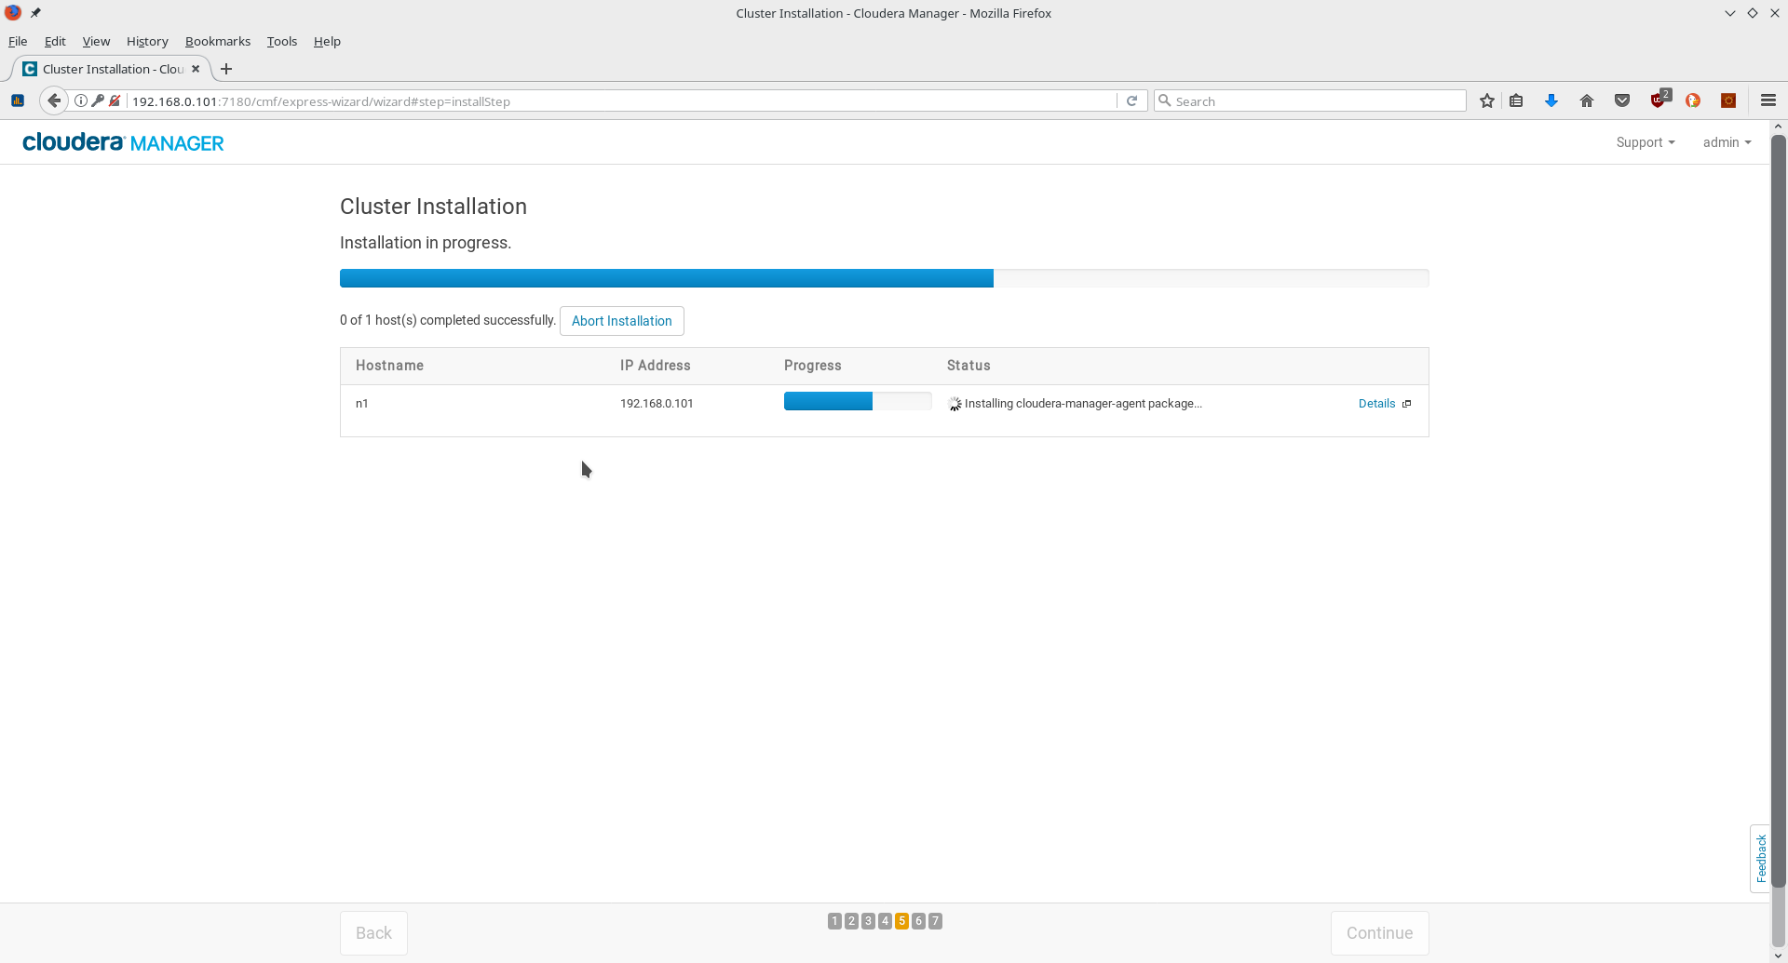Open the Firefox hamburger menu

(1768, 100)
